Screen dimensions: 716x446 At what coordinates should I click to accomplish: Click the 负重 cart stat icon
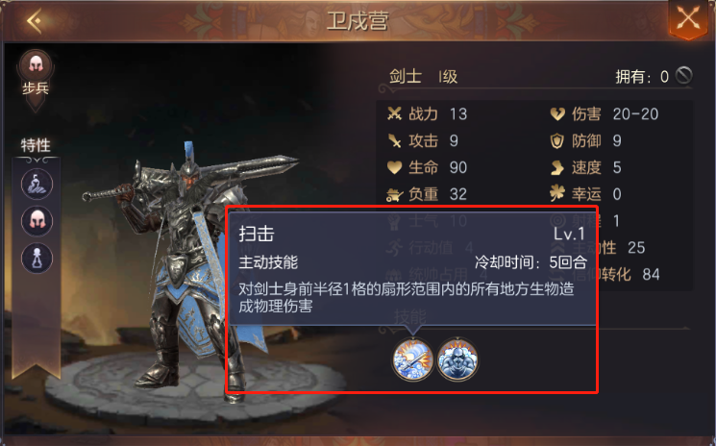395,194
